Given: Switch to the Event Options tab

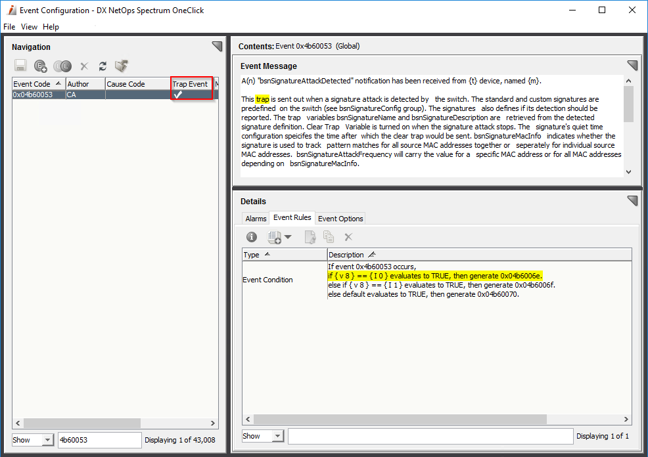Looking at the screenshot, I should tap(340, 219).
